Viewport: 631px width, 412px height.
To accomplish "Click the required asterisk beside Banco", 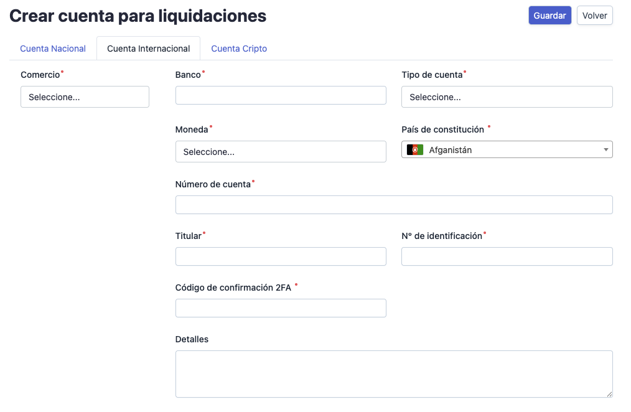I will [x=203, y=71].
